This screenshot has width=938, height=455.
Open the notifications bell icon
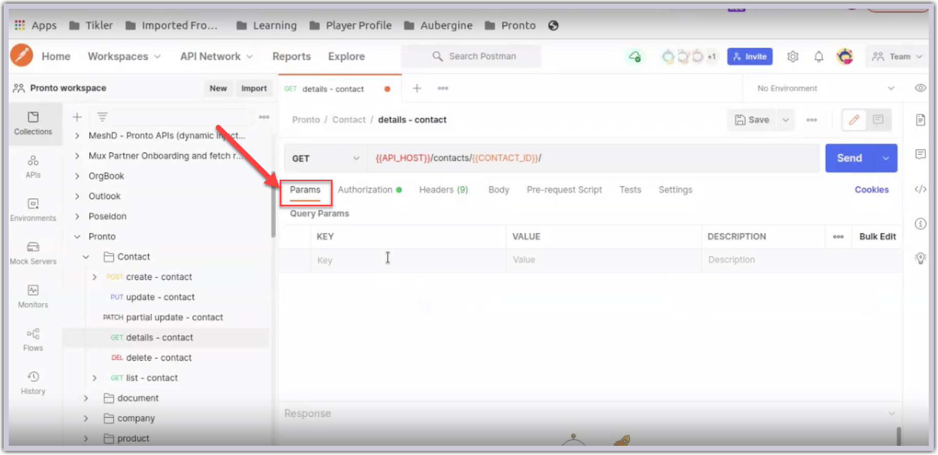[819, 56]
